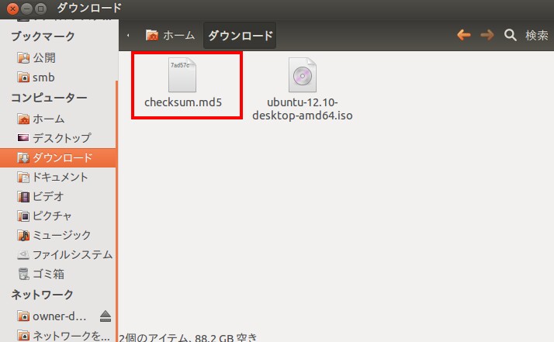The image size is (554, 342).
Task: Click the デスクトップ icon in sidebar
Action: pyautogui.click(x=23, y=138)
